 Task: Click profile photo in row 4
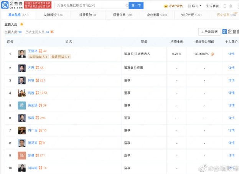point(22,93)
